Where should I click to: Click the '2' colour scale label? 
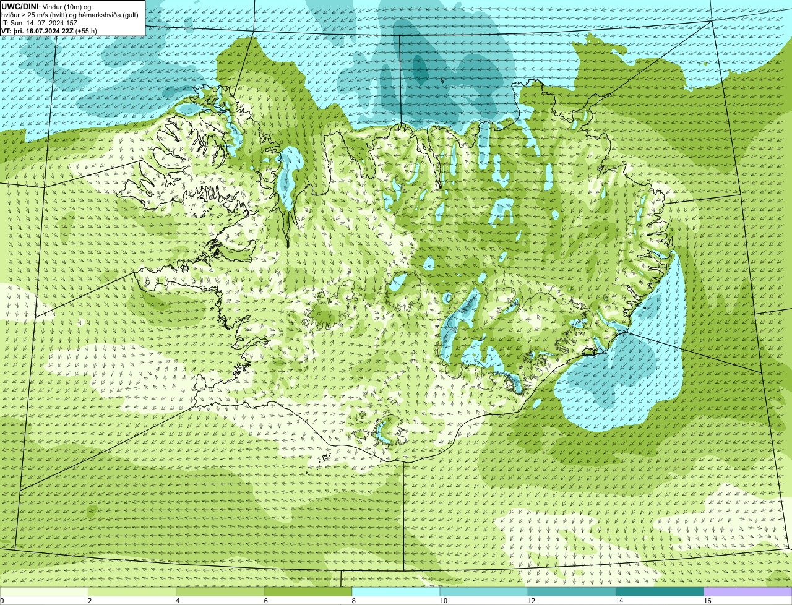90,601
